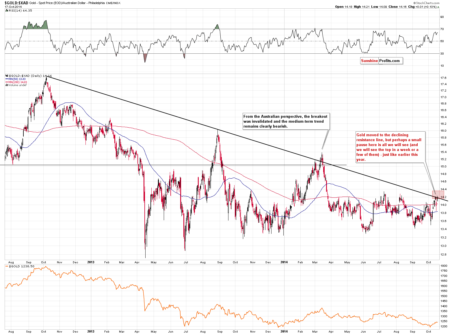Click the 14.2 price axis label
452x334 pixels.
coord(443,197)
